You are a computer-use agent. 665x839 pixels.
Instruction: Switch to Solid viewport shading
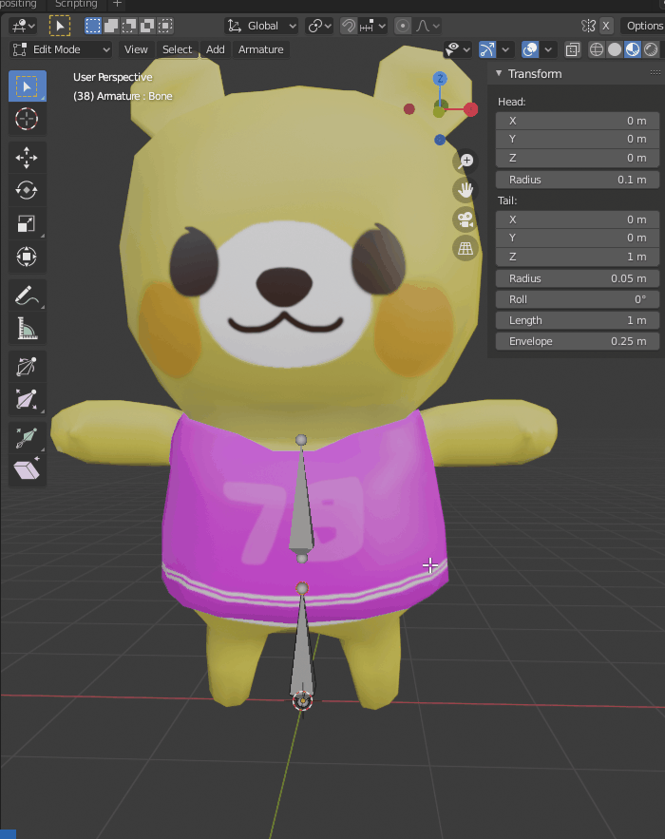tap(615, 49)
